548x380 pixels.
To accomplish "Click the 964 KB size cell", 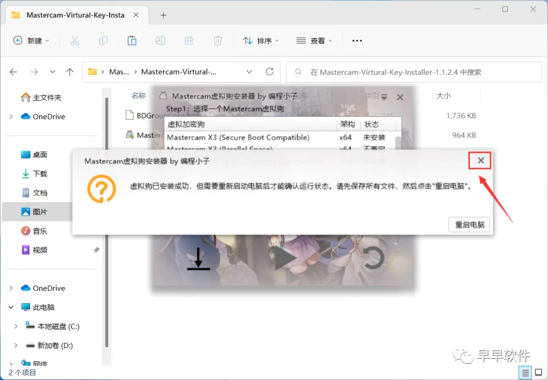I will tap(464, 135).
